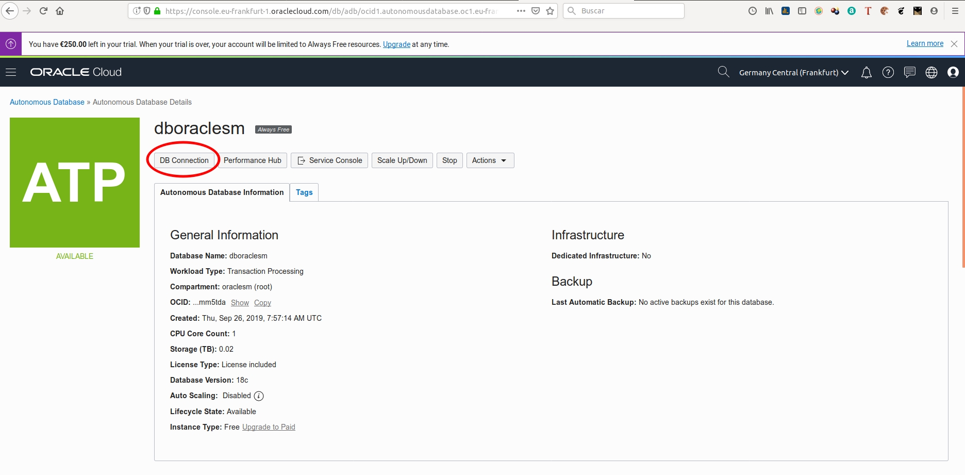Click the cookie extension icon
The height and width of the screenshot is (475, 965).
pos(885,11)
